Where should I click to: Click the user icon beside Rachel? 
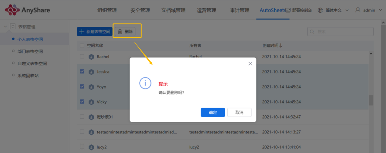coord(91,57)
